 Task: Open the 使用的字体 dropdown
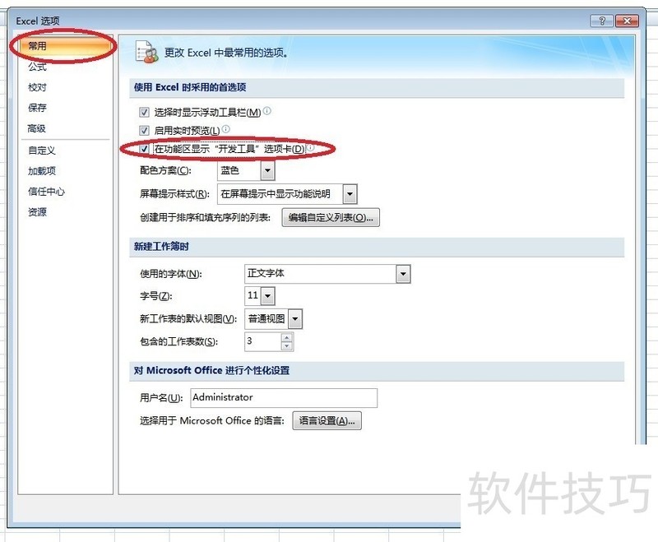(403, 274)
